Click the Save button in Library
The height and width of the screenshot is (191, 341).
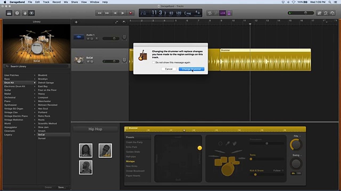[62, 187]
